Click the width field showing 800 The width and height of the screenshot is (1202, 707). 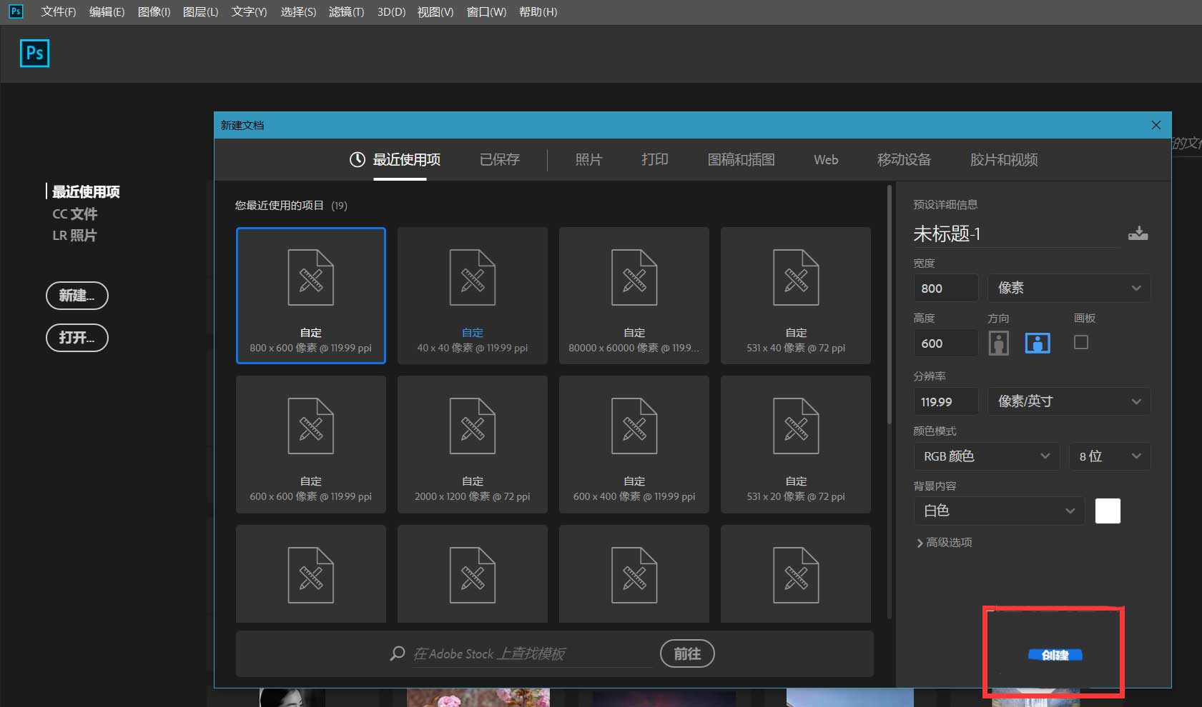pyautogui.click(x=946, y=288)
